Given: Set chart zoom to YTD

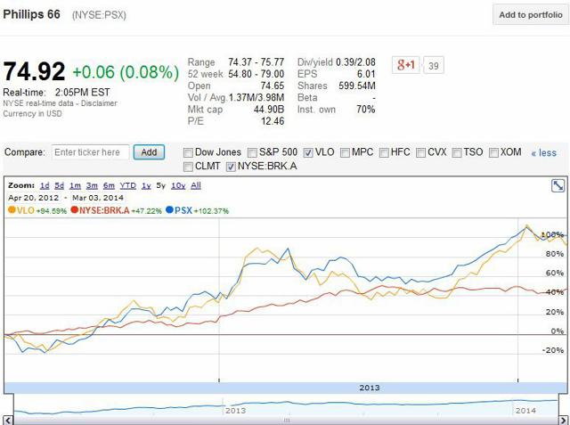Looking at the screenshot, I should point(128,185).
